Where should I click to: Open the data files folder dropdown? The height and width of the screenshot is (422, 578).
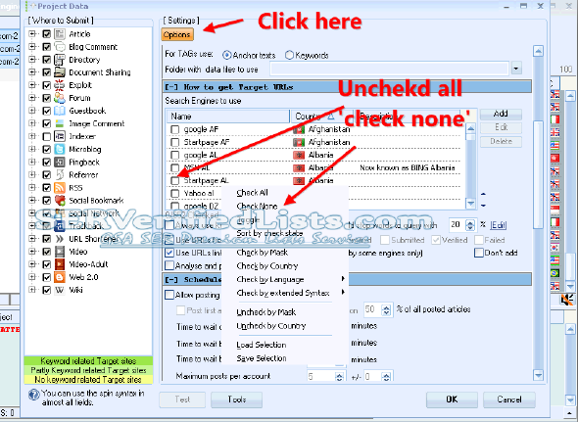[516, 69]
